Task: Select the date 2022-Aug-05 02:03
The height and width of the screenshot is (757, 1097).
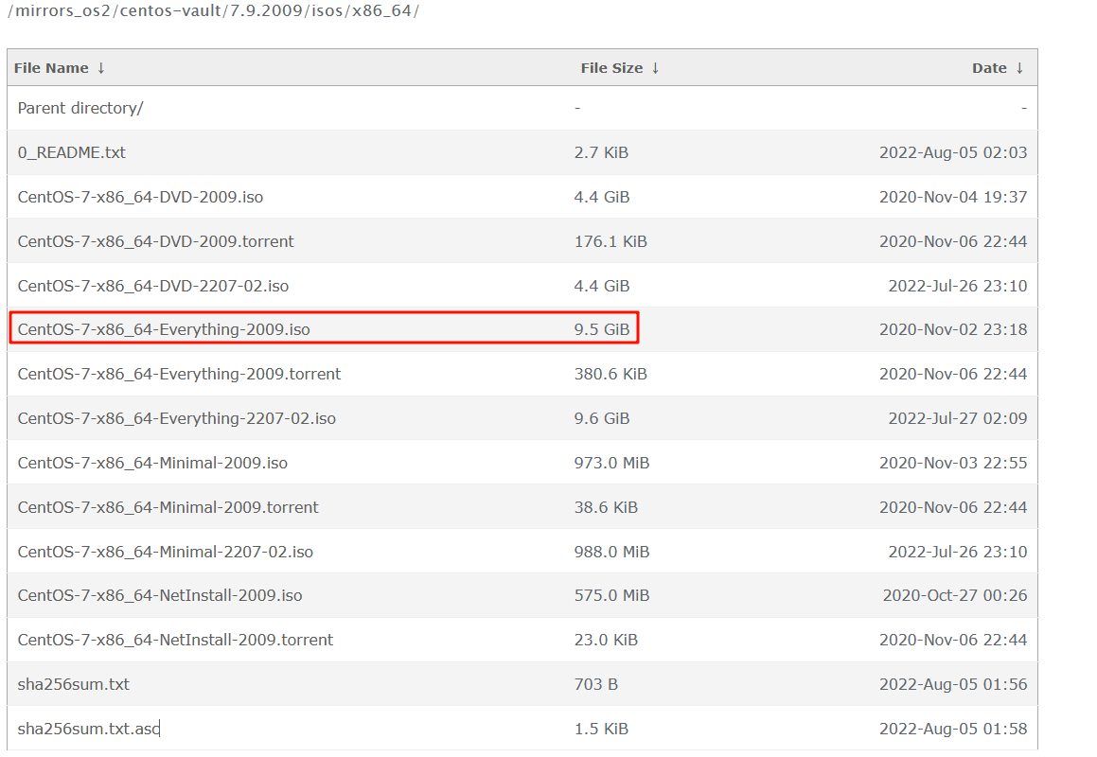Action: tap(953, 152)
